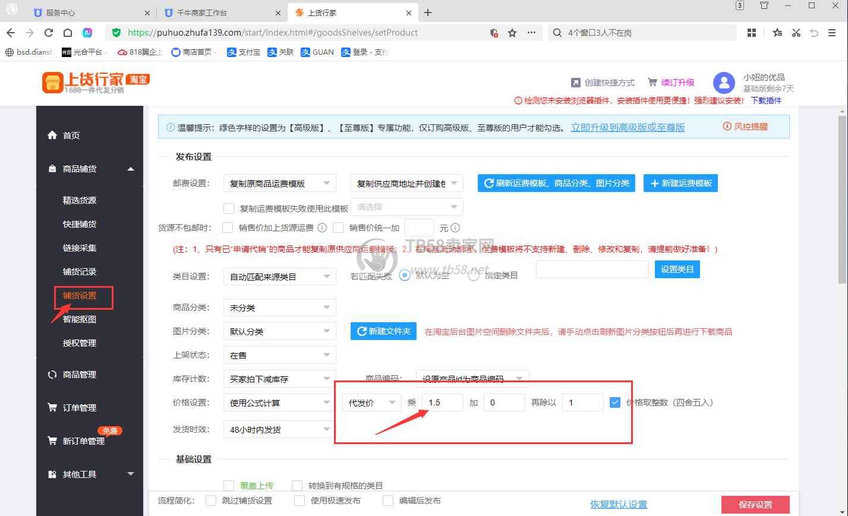
Task: Open the 买家拍下减库存 dropdown
Action: tap(280, 379)
